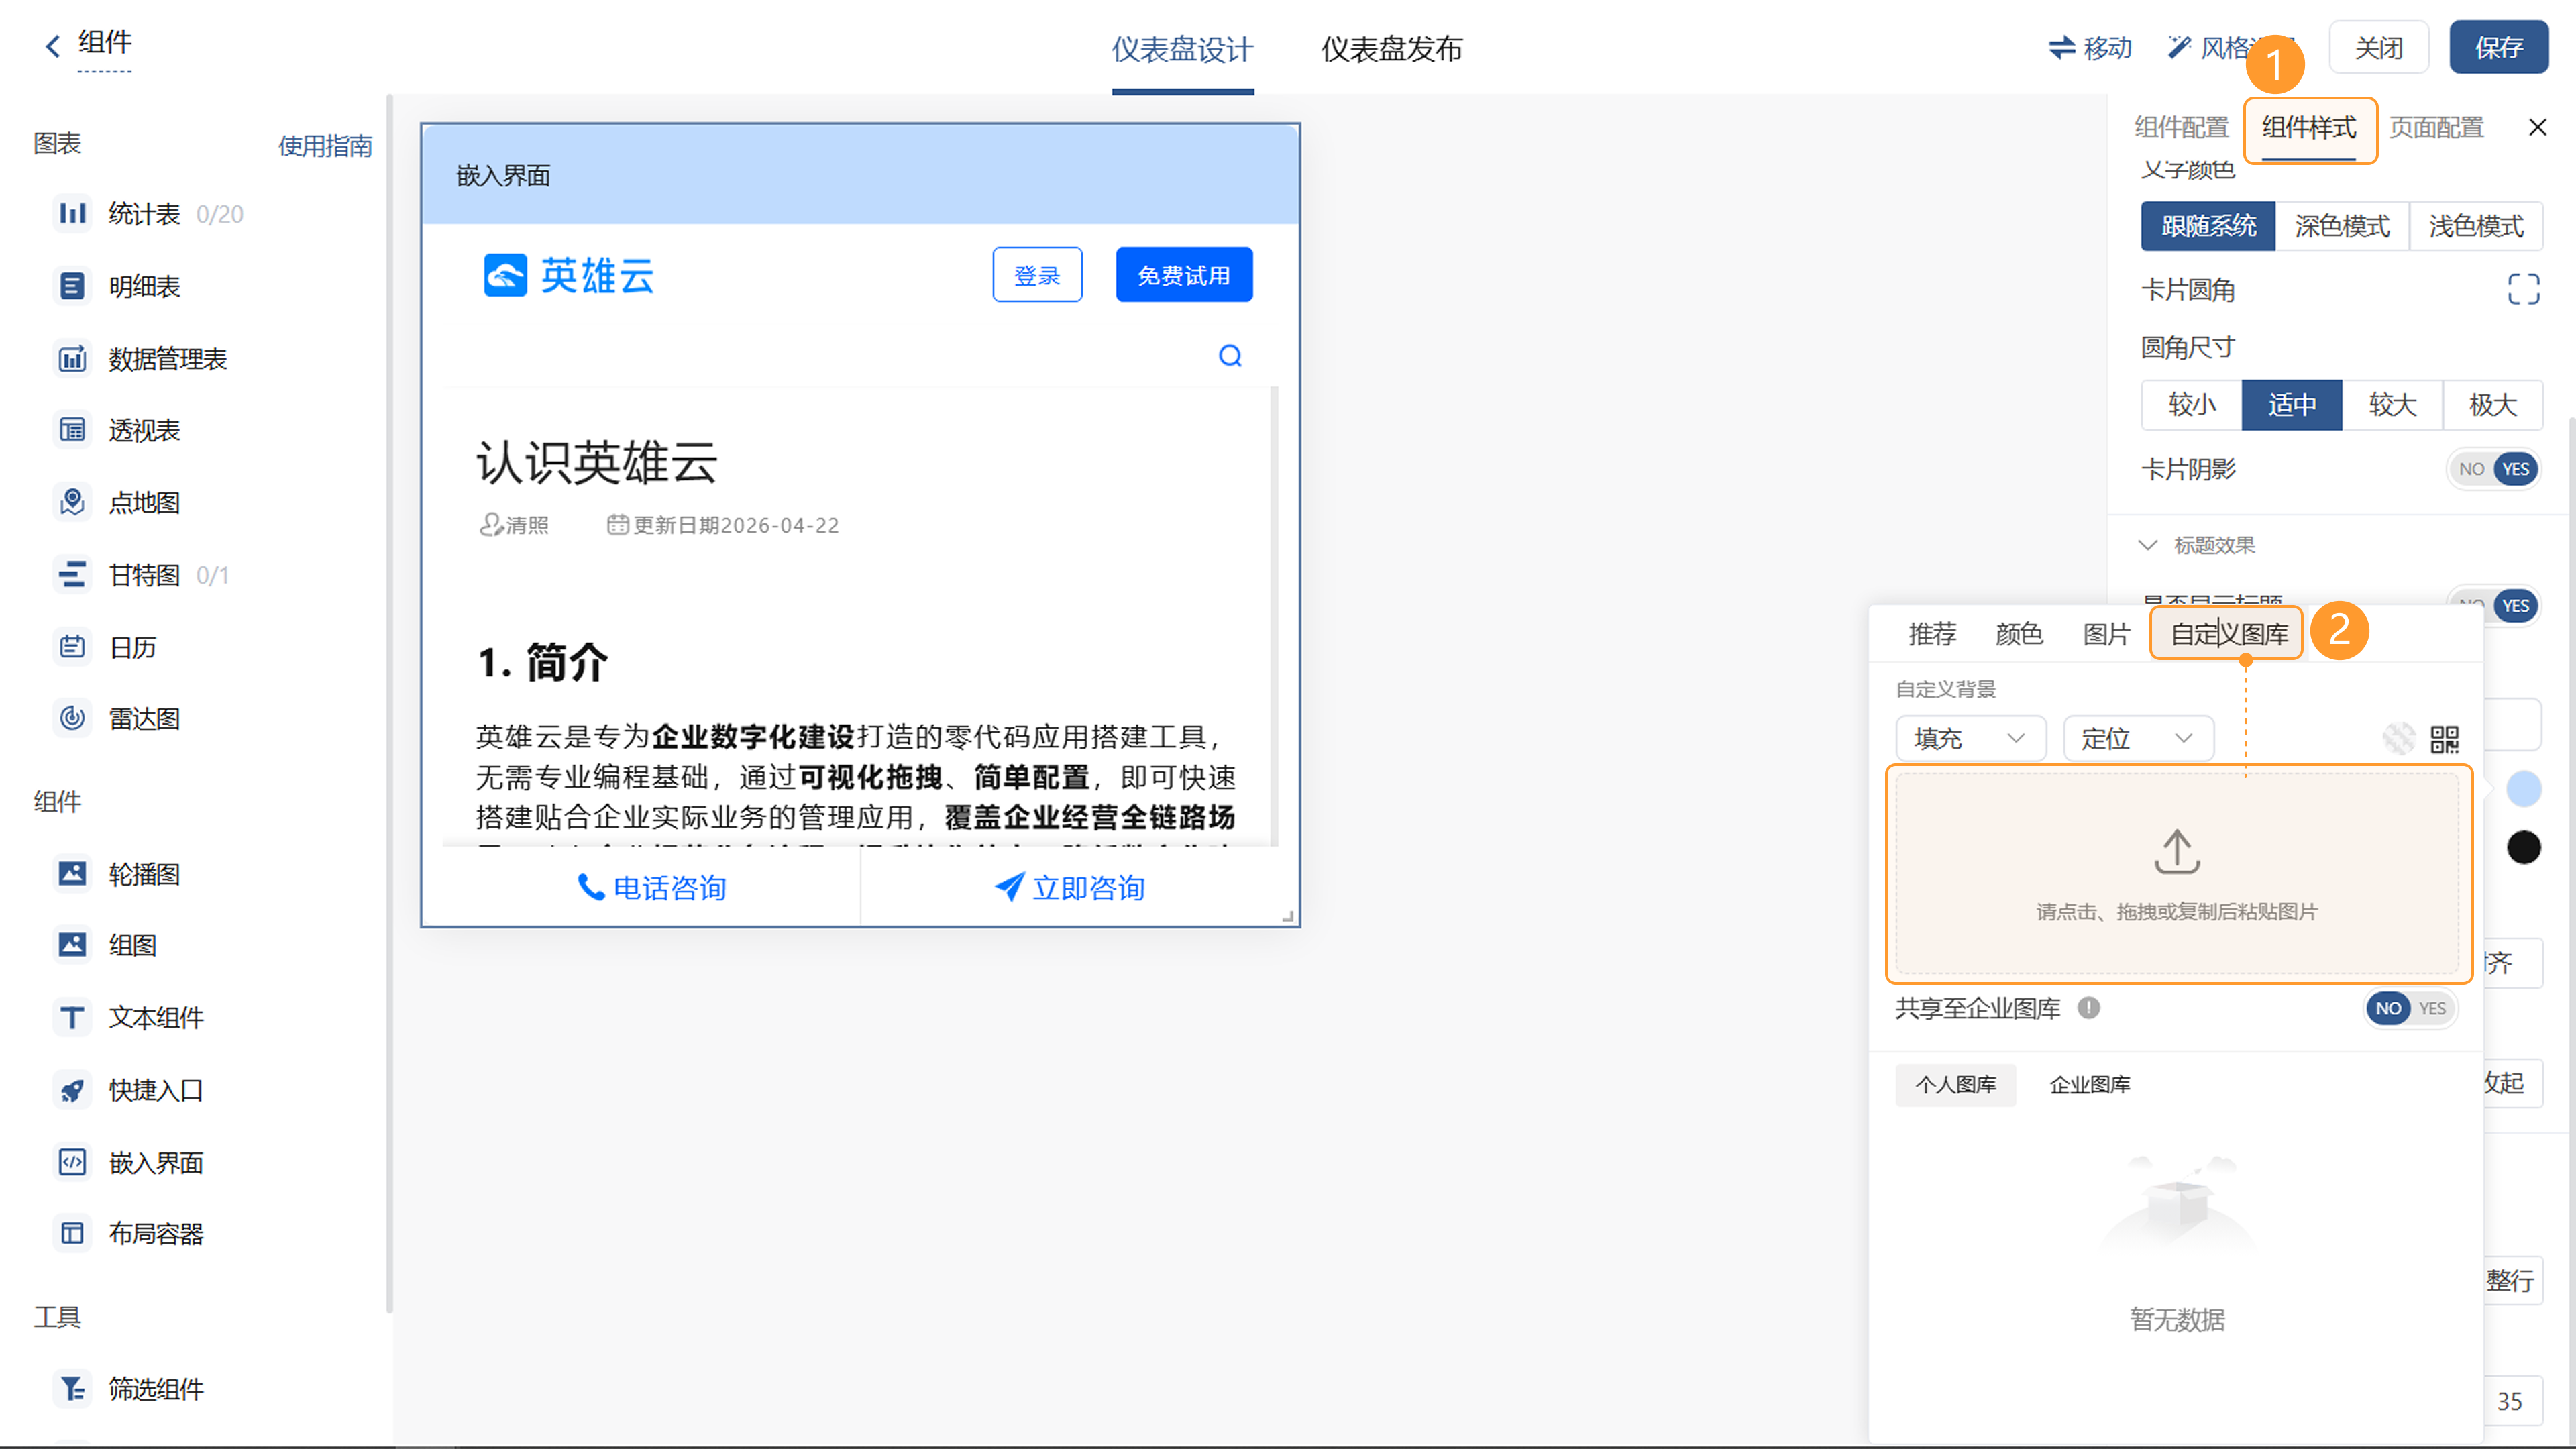Click the 登录 button in embedded page

(x=1037, y=275)
